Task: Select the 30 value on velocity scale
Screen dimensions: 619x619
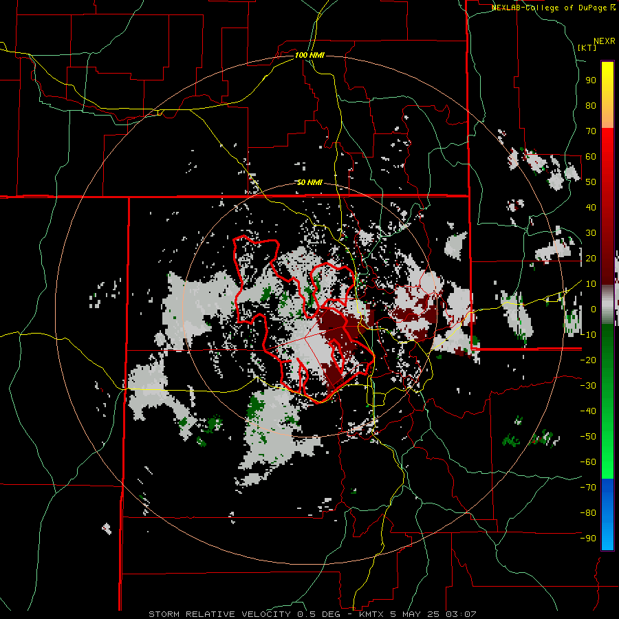Action: [591, 233]
